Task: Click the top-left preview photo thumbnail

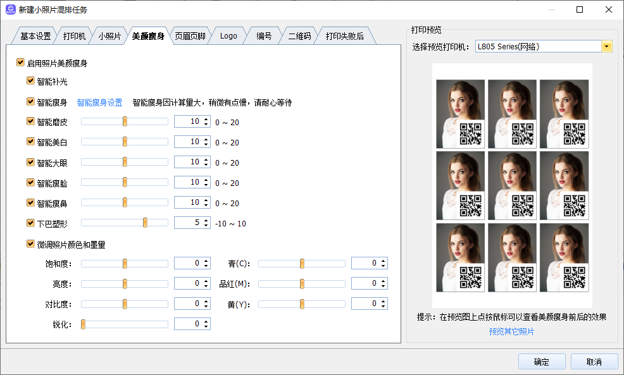Action: coord(461,114)
